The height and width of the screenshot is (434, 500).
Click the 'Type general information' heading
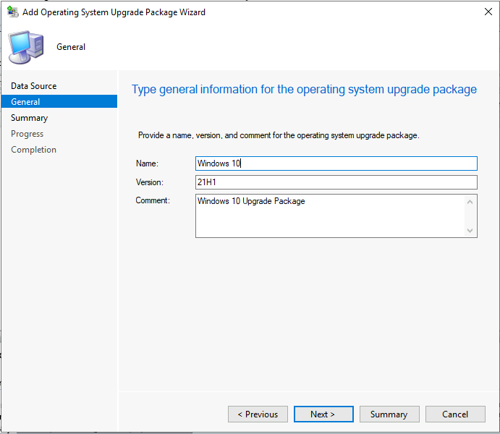tap(304, 90)
